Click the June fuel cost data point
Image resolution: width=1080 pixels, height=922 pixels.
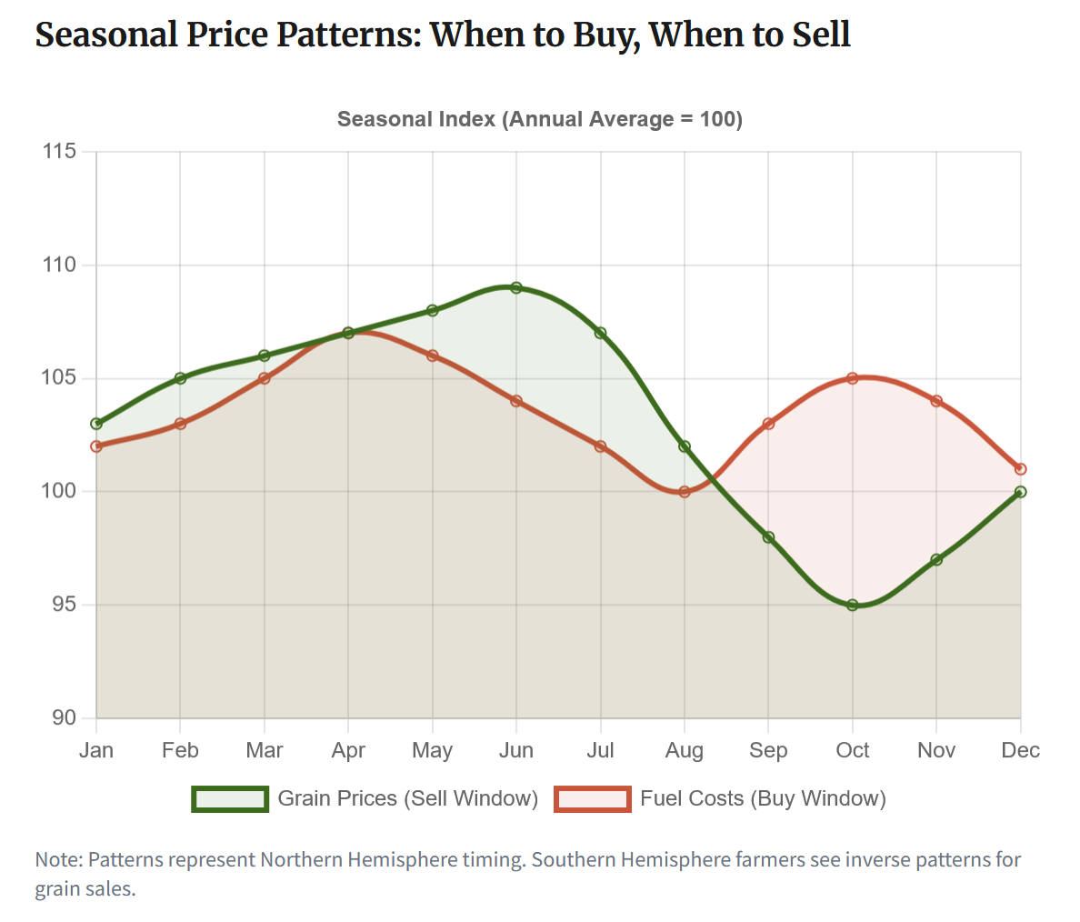click(x=516, y=401)
